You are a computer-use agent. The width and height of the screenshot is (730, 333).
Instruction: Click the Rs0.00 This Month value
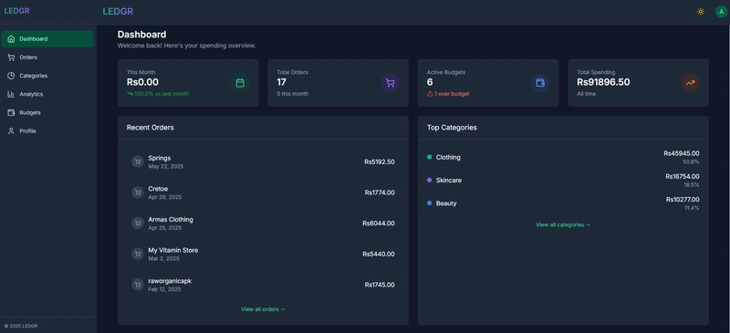(142, 82)
